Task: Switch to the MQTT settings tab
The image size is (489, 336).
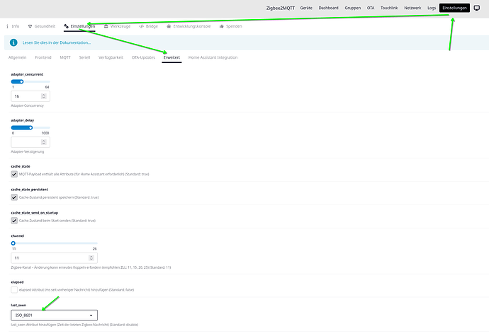Action: [64, 57]
